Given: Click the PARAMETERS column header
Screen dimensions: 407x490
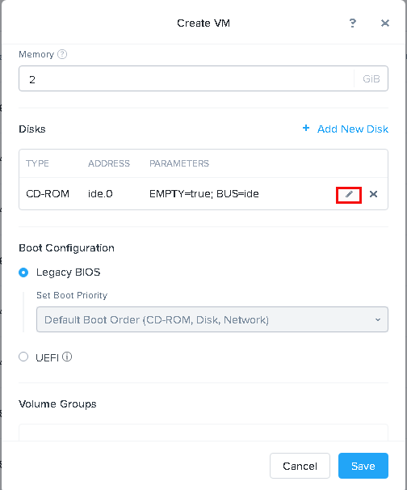Looking at the screenshot, I should click(179, 163).
